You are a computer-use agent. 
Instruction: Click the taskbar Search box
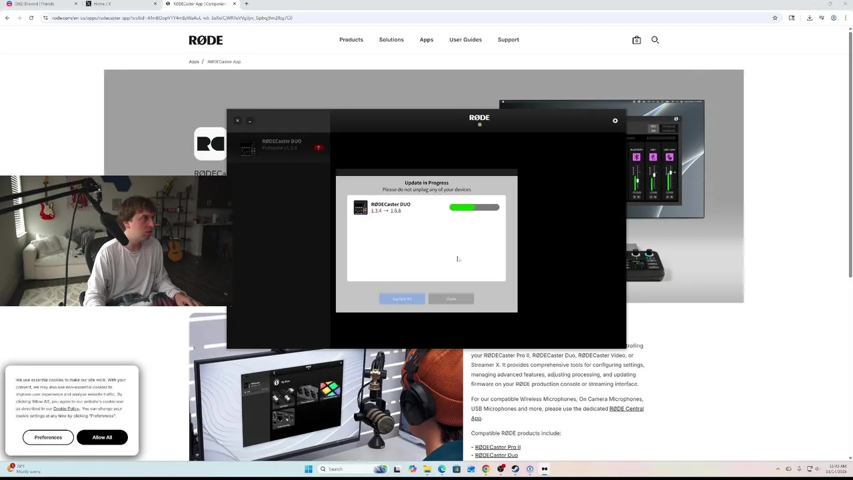click(353, 469)
